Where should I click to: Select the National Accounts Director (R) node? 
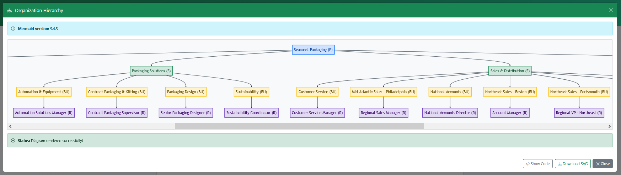[450, 113]
